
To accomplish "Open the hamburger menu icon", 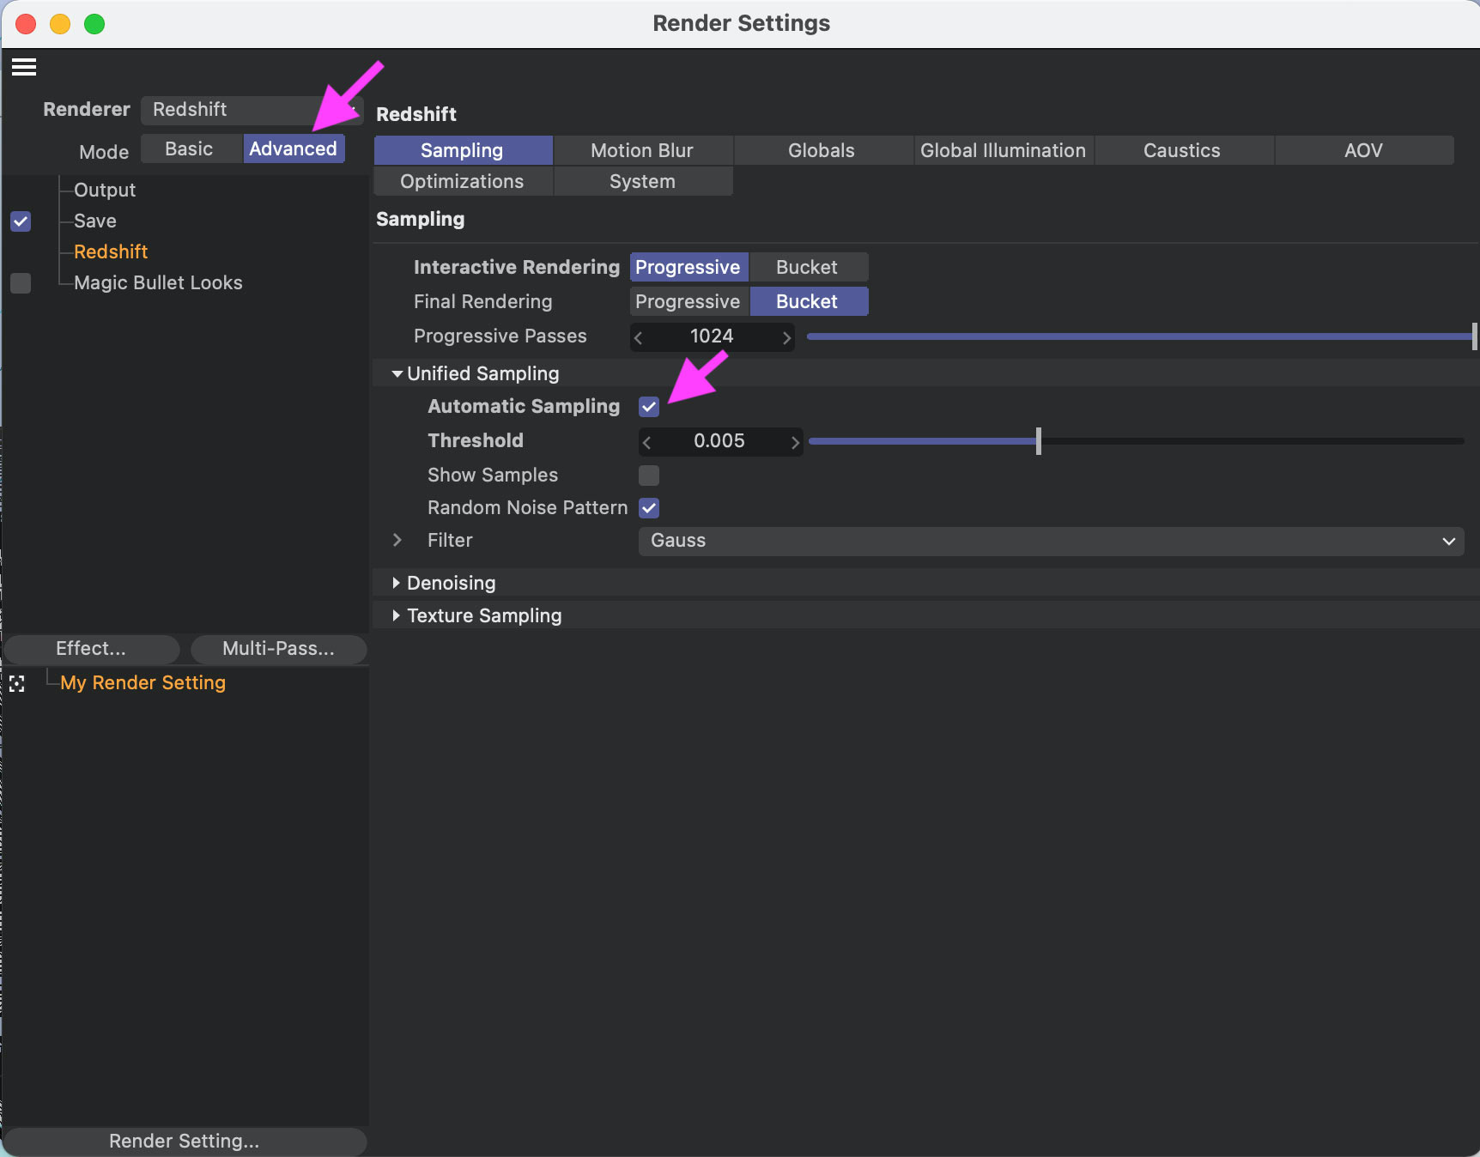I will point(24,67).
